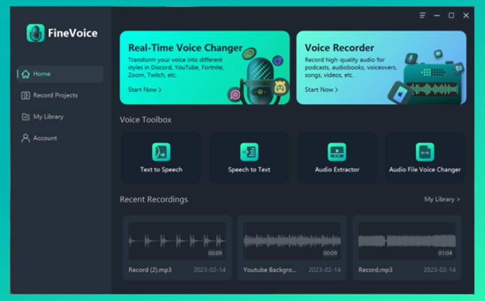Screen dimensions: 485x301
Task: Open the Record.mp3 waveform thumbnail
Action: tap(407, 240)
